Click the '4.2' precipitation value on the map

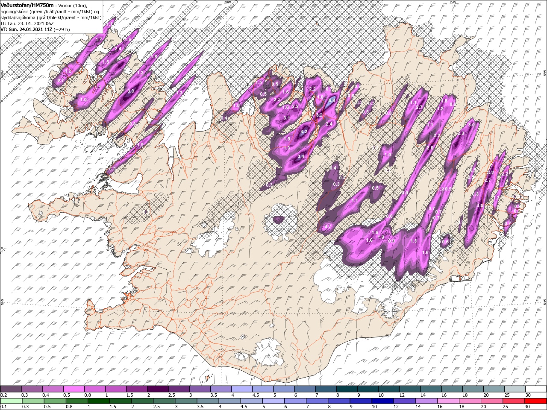pos(304,132)
